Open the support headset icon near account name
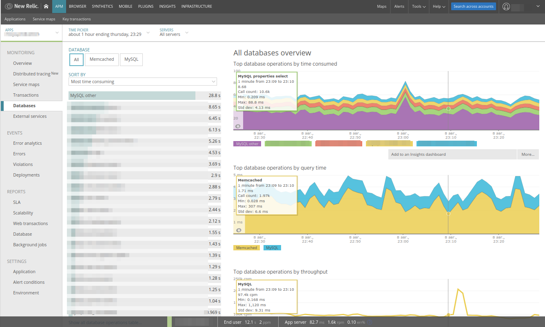 [x=506, y=6]
